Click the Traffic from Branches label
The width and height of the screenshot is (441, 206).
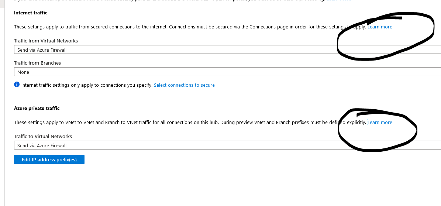37,63
